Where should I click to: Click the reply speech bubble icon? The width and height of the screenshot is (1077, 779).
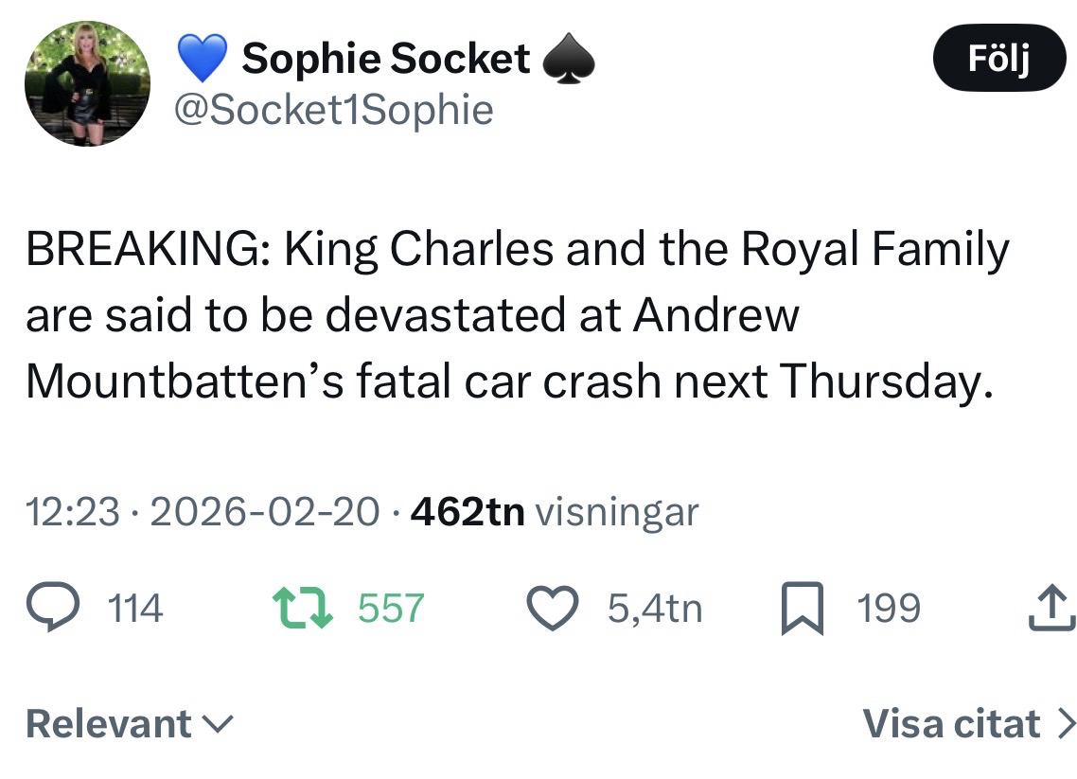[x=53, y=608]
